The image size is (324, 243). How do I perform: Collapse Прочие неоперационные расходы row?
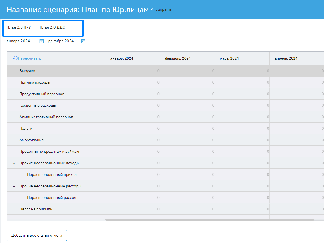click(x=14, y=186)
